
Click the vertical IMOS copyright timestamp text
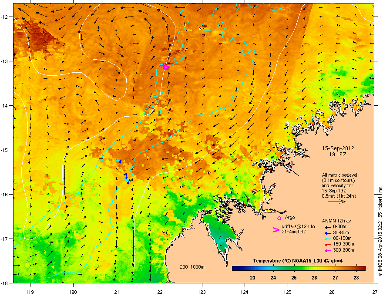pyautogui.click(x=380, y=232)
